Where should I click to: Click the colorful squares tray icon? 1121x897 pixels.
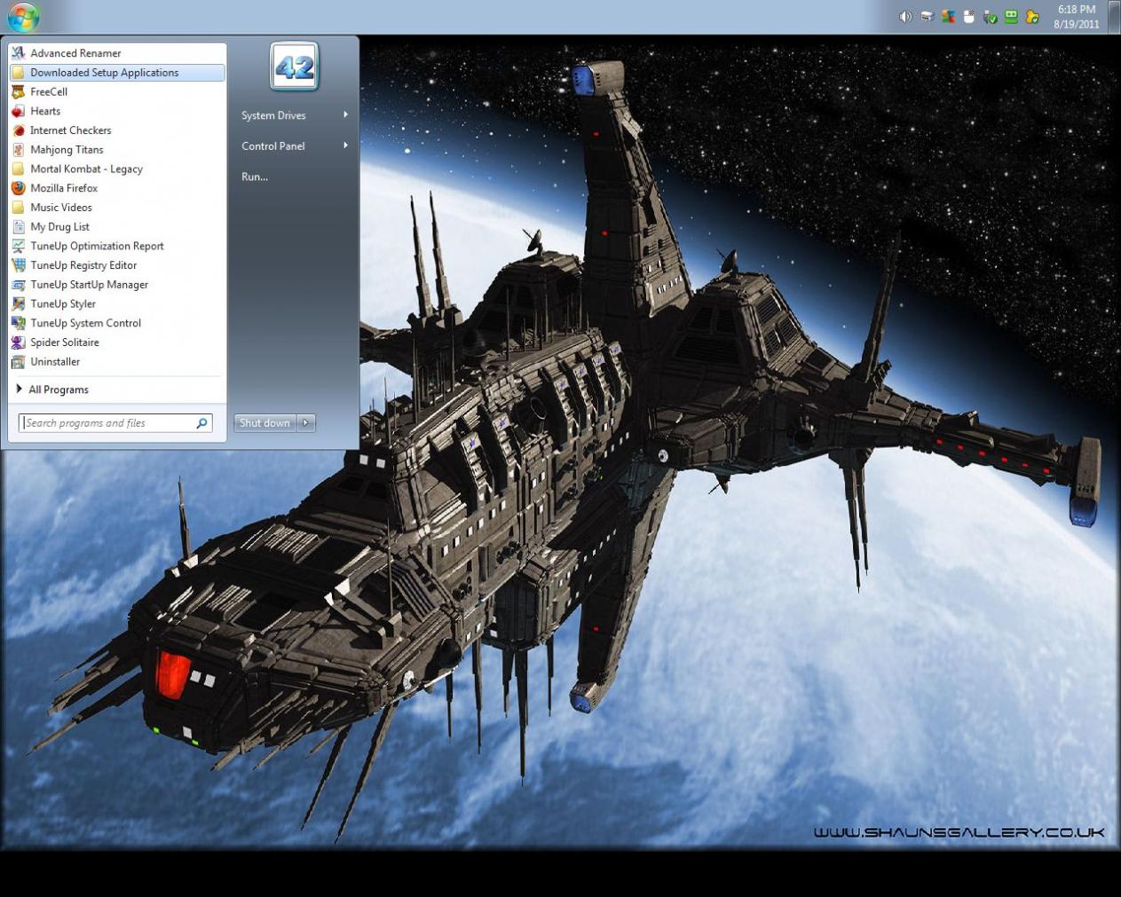pyautogui.click(x=948, y=17)
